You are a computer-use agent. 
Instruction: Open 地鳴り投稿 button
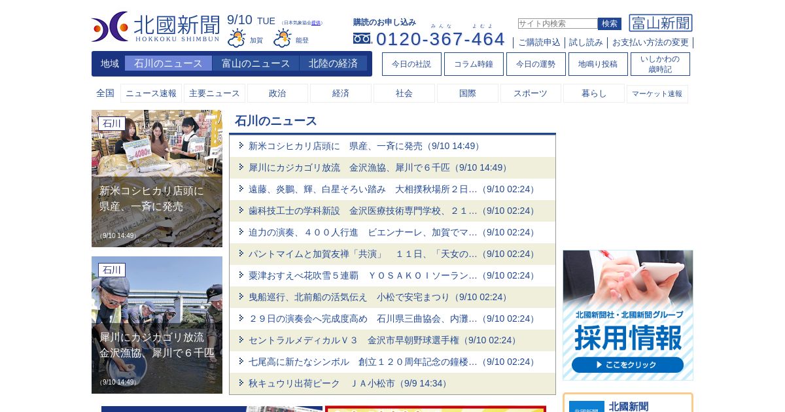click(x=598, y=64)
